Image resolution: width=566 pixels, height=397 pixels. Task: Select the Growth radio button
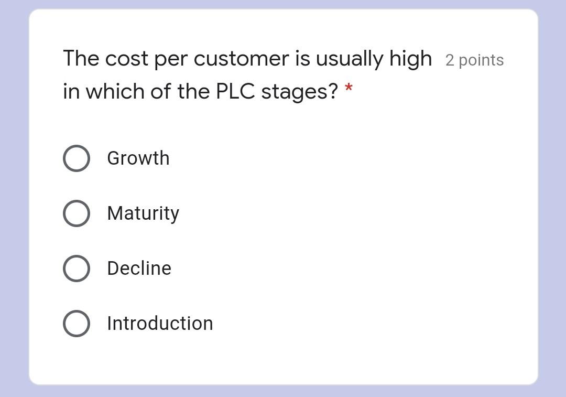(x=77, y=158)
